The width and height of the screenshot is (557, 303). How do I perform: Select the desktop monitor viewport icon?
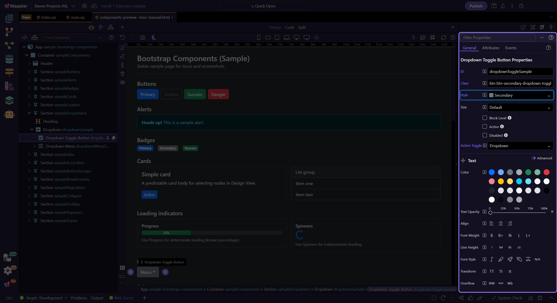click(296, 37)
